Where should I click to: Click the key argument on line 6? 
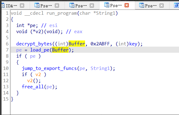[x=133, y=44]
